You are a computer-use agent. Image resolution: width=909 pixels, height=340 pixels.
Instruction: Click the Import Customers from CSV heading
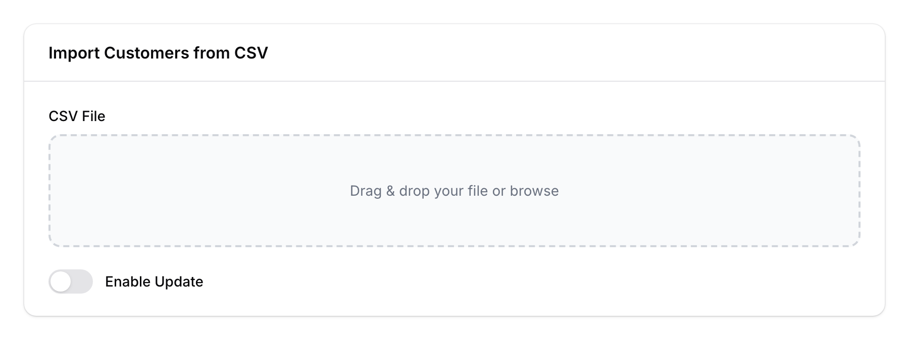159,52
